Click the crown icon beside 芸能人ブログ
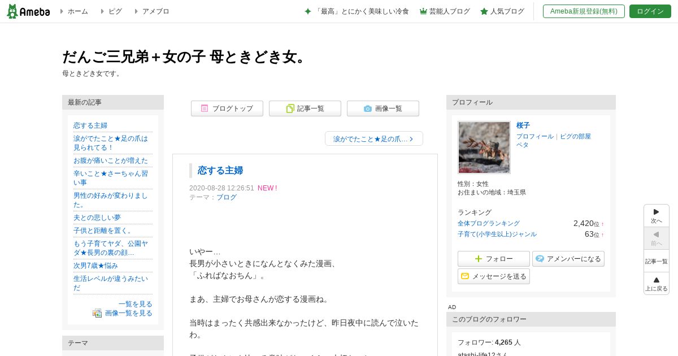678x356 pixels. (423, 11)
